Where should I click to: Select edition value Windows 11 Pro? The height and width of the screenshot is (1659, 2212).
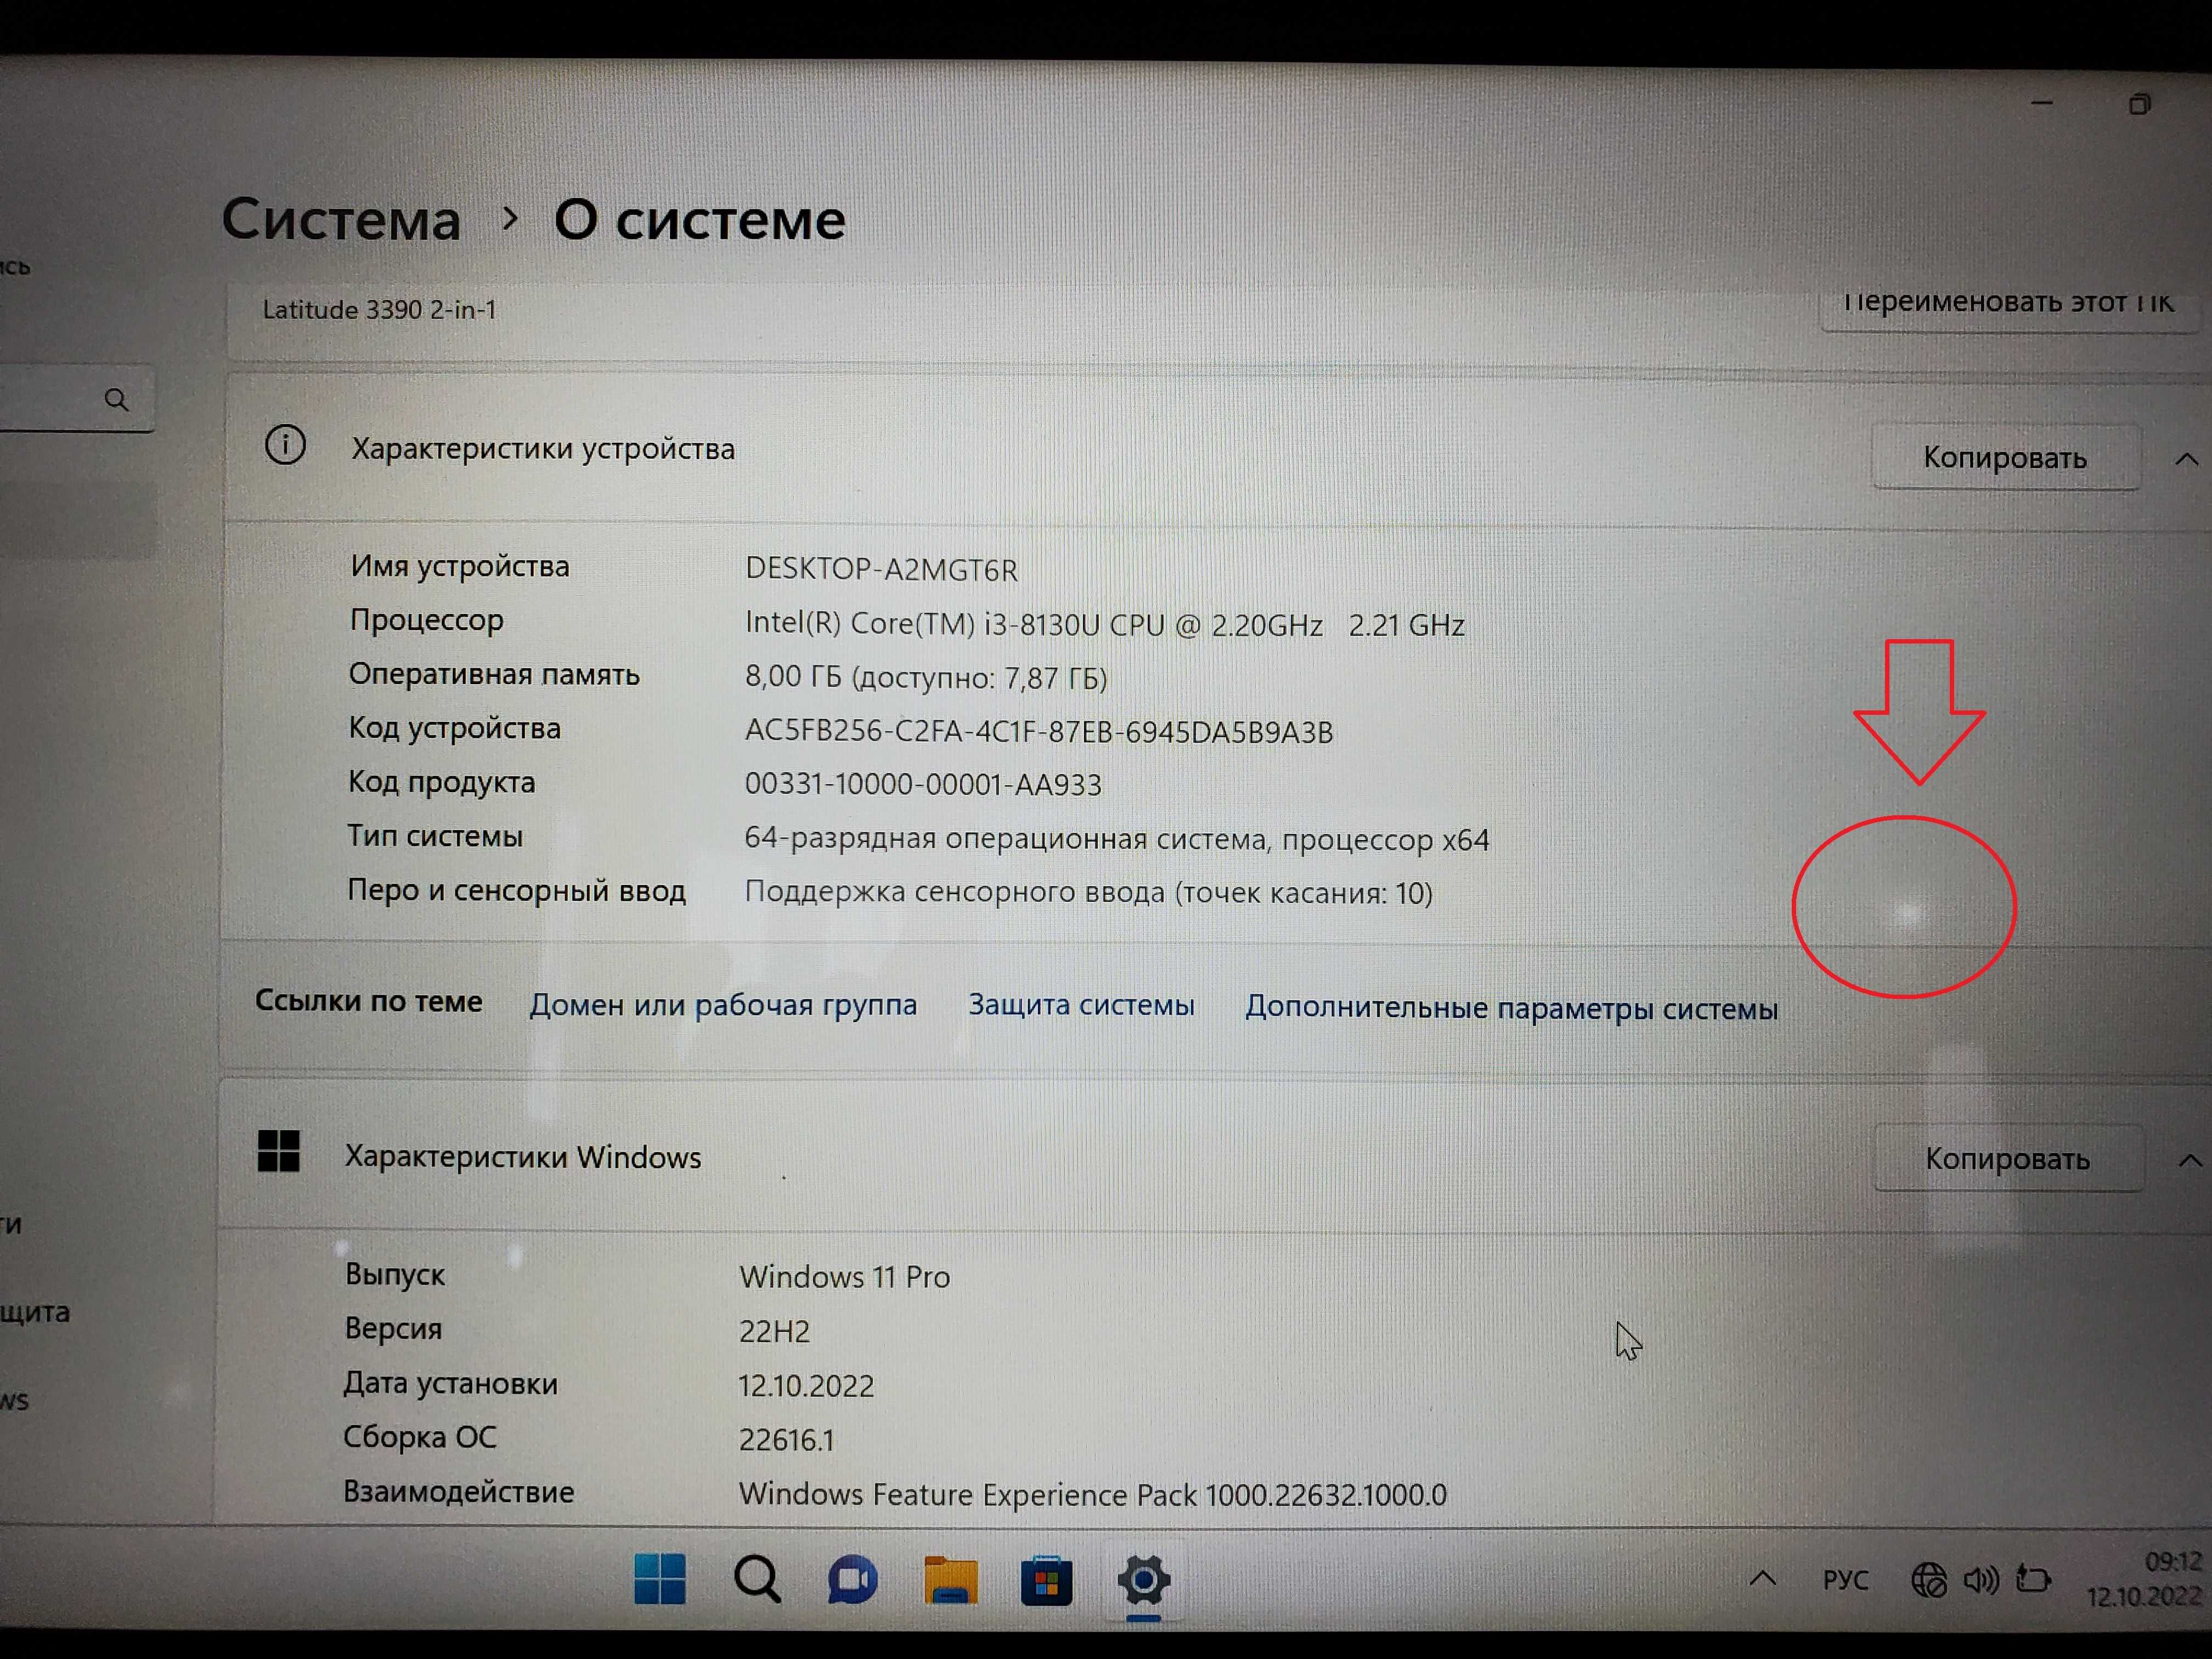(x=844, y=1277)
